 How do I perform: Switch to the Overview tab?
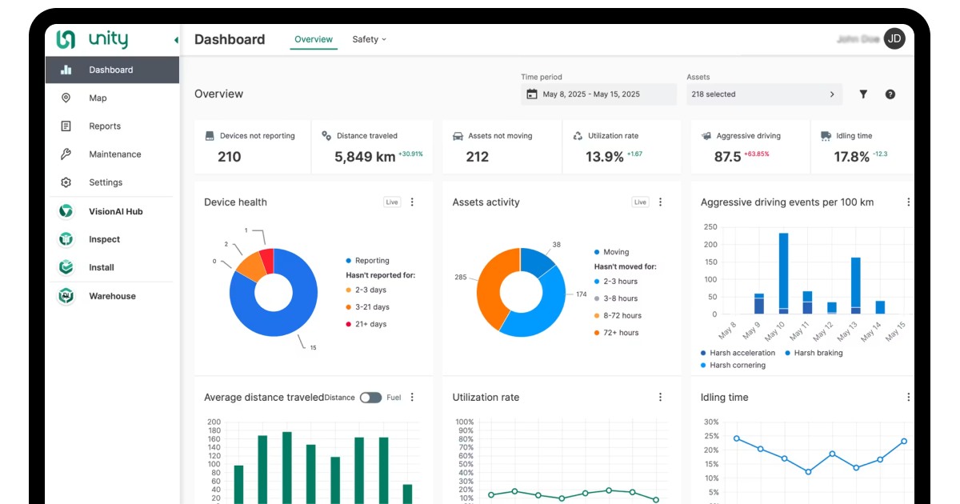pos(314,39)
